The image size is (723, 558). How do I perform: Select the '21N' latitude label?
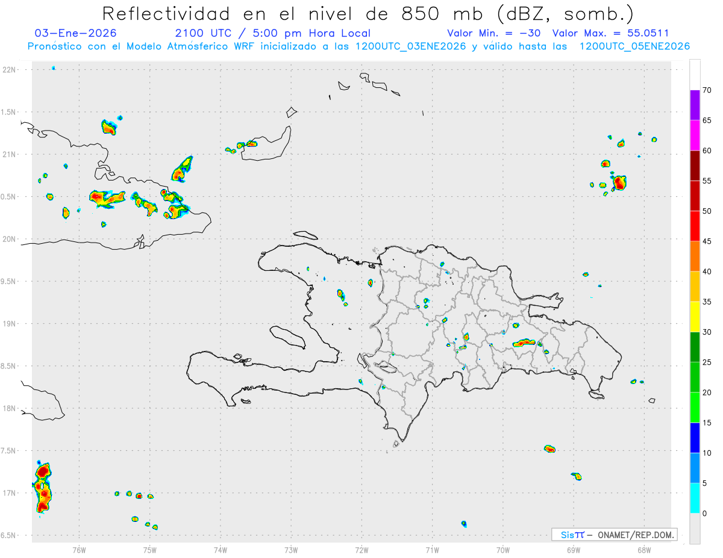point(9,155)
